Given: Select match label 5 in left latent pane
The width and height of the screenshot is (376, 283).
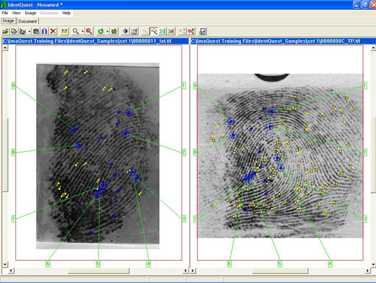Looking at the screenshot, I should click(98, 264).
